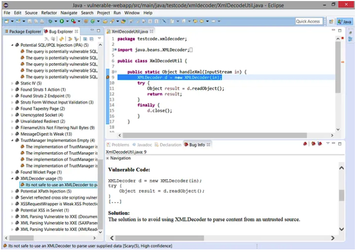Open the Refactor menu
Image resolution: width=357 pixels, height=252 pixels.
tap(49, 13)
